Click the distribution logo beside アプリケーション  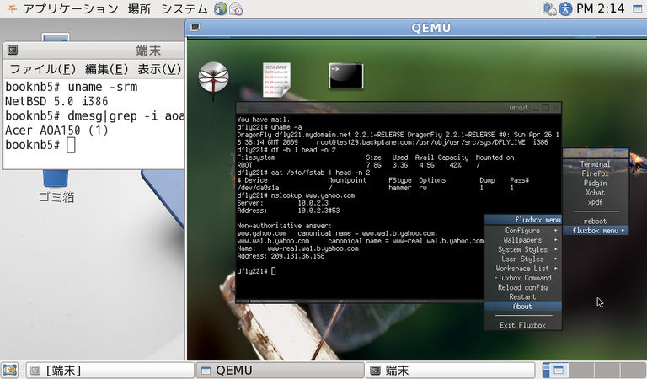click(x=13, y=8)
